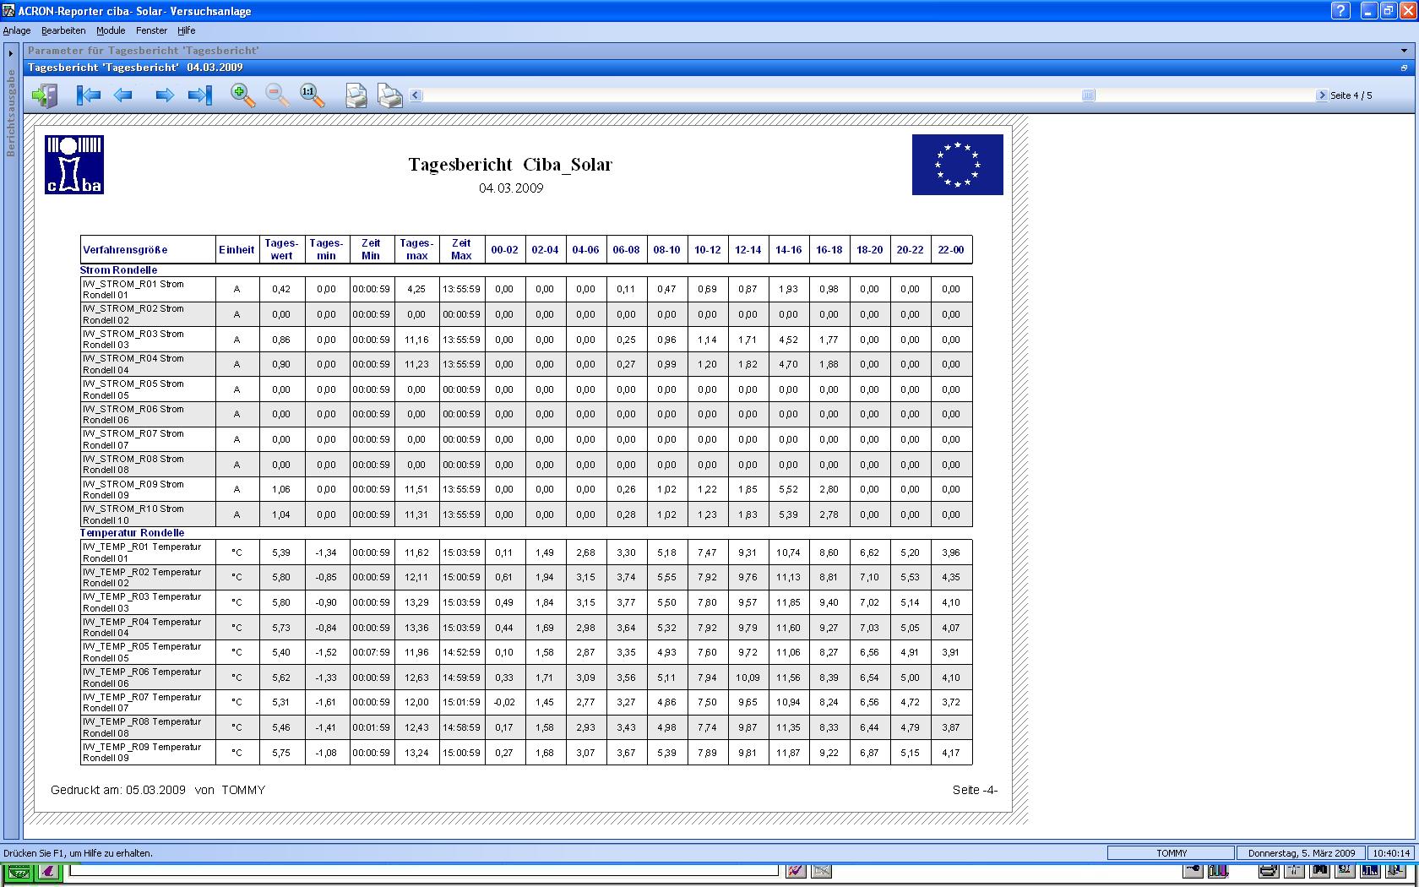Advance to the next report page

(165, 95)
